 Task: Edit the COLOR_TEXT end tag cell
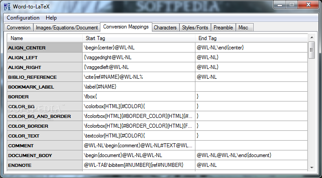[x=251, y=136]
